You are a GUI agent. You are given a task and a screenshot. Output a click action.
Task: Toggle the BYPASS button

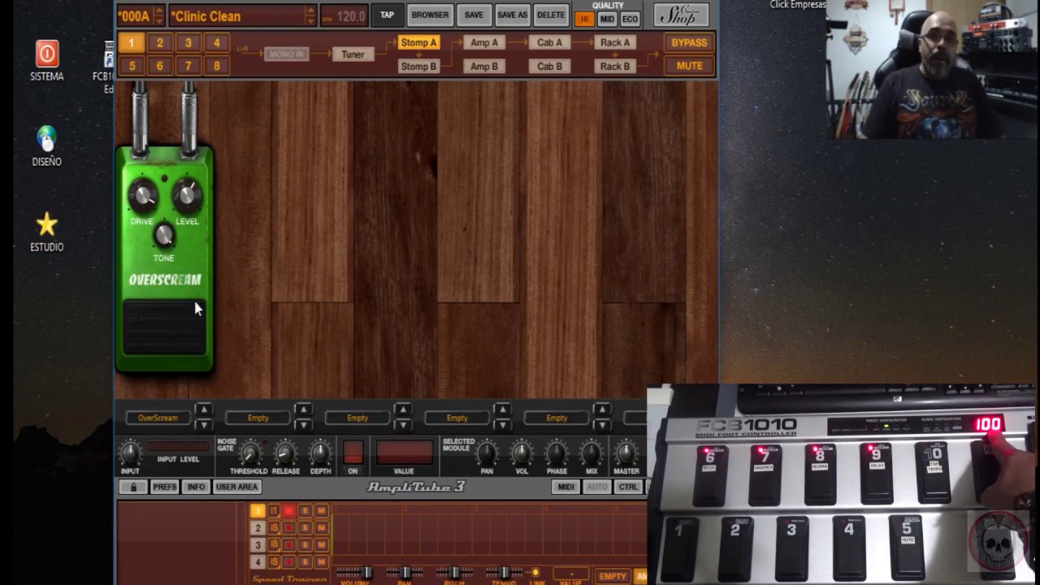689,42
